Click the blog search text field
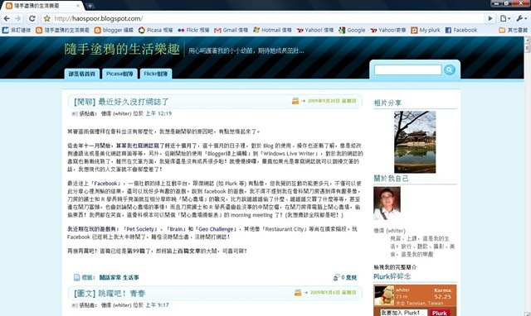This screenshot has height=316, width=531. coord(407,69)
